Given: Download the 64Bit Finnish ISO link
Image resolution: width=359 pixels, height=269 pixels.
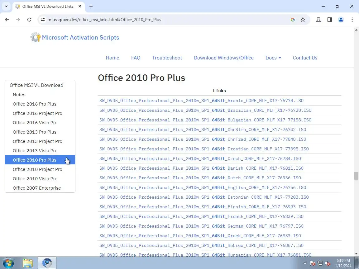Looking at the screenshot, I should point(203,207).
